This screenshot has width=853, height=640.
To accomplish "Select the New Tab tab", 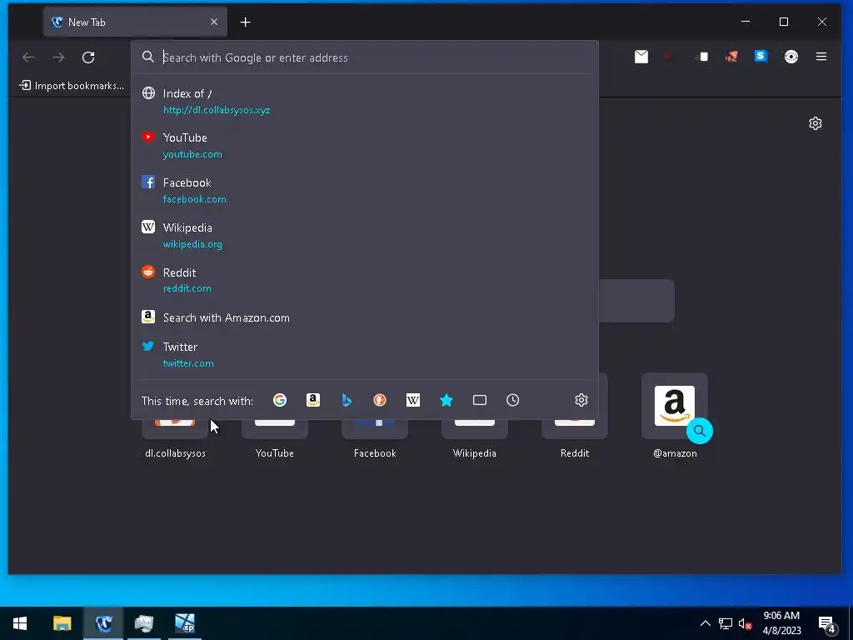I will [135, 22].
